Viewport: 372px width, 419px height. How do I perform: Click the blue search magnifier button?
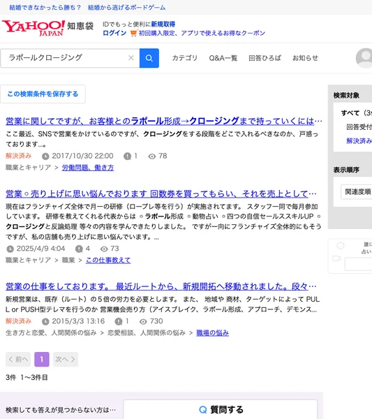pos(149,58)
